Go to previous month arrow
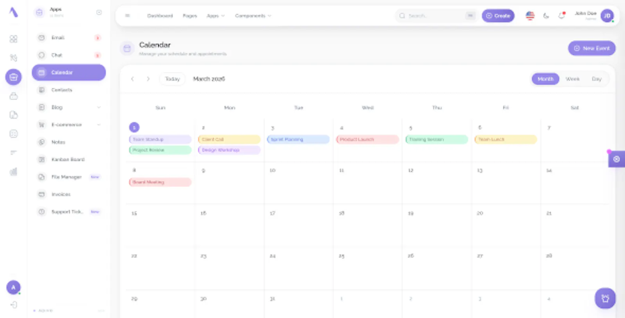The width and height of the screenshot is (625, 318). click(132, 79)
